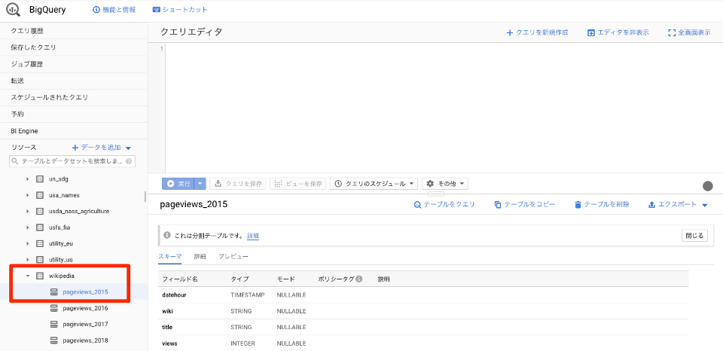Image resolution: width=723 pixels, height=351 pixels.
Task: Open ジョブ履歴 in the sidebar
Action: click(74, 64)
